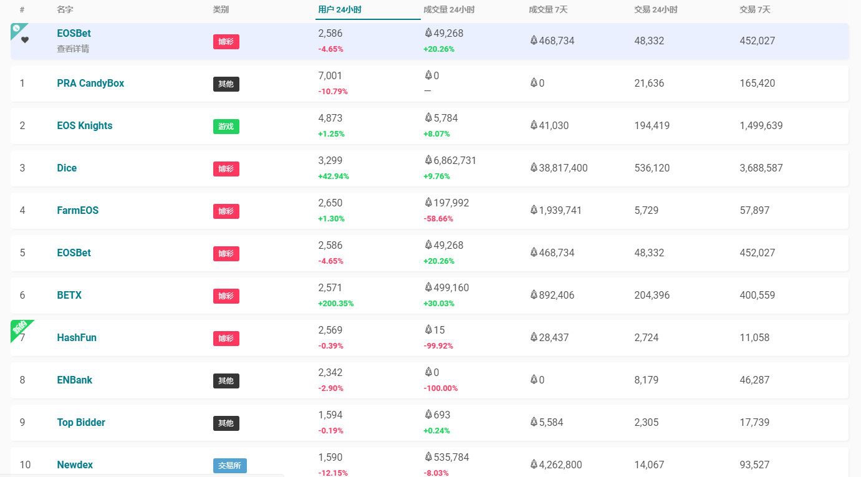The height and width of the screenshot is (477, 861).
Task: Click the EOS icon beside BETX 499,160
Action: [428, 287]
